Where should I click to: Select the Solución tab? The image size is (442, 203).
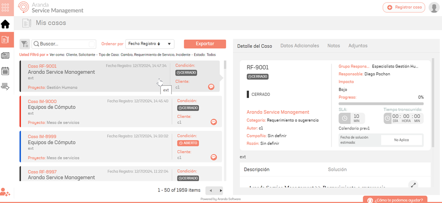(337, 170)
